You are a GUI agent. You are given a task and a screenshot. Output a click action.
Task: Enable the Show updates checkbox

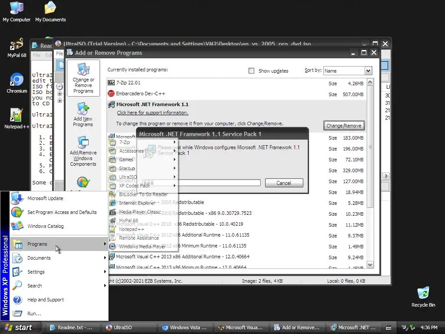[x=251, y=71]
